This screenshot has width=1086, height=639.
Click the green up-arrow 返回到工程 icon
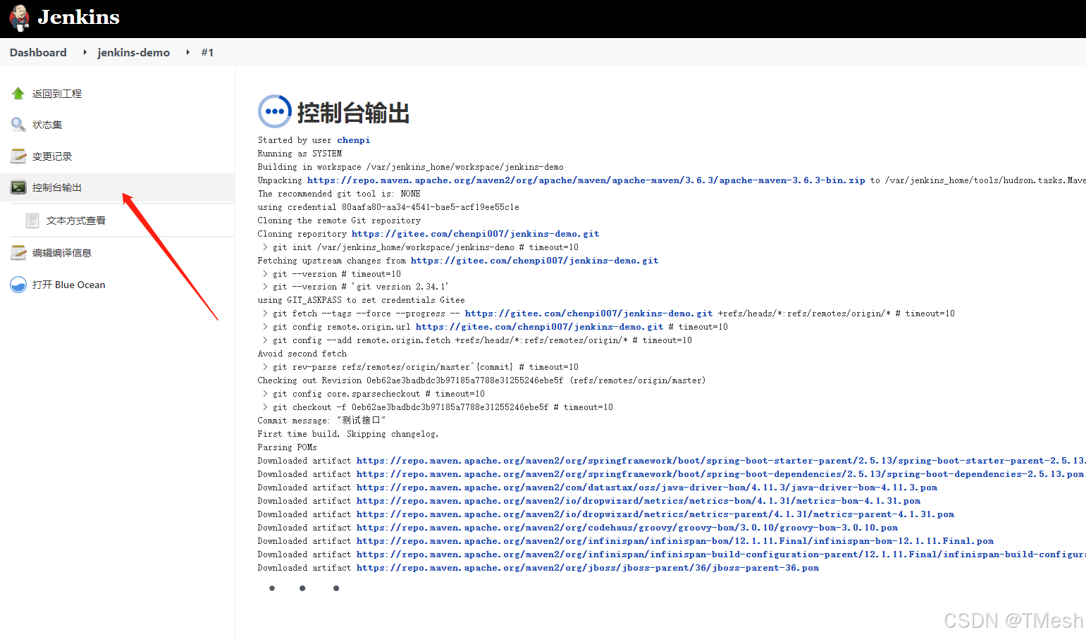tap(18, 93)
